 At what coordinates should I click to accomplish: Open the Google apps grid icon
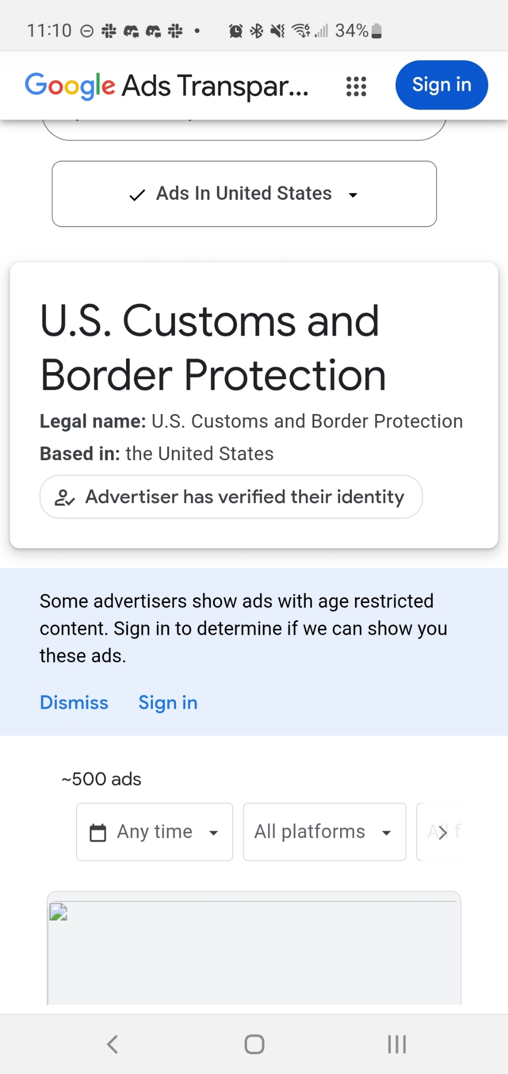[x=356, y=86]
